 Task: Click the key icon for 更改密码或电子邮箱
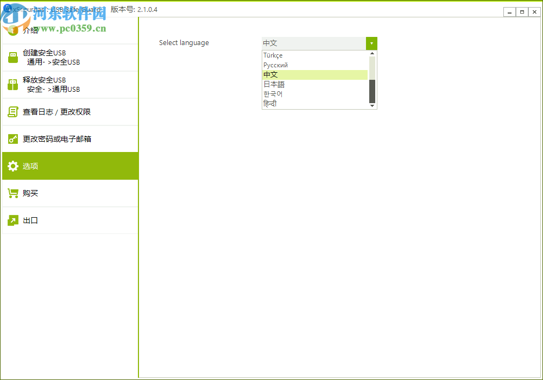[x=13, y=139]
